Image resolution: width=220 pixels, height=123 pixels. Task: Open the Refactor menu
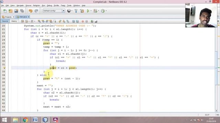coord(36,5)
